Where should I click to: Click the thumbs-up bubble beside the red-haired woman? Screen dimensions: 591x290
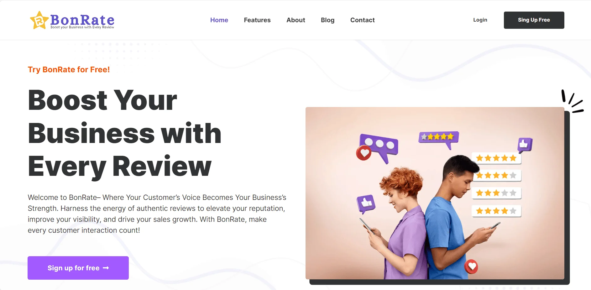(366, 204)
